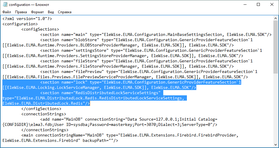This screenshot has width=279, height=148.
Task: Click the Notepad icon in title bar
Action: pyautogui.click(x=5, y=4)
